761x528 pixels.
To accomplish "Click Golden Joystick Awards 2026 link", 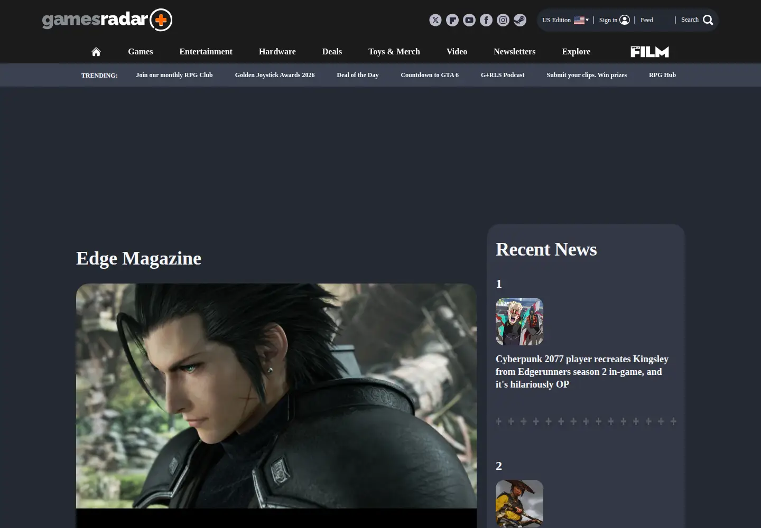I will click(275, 75).
